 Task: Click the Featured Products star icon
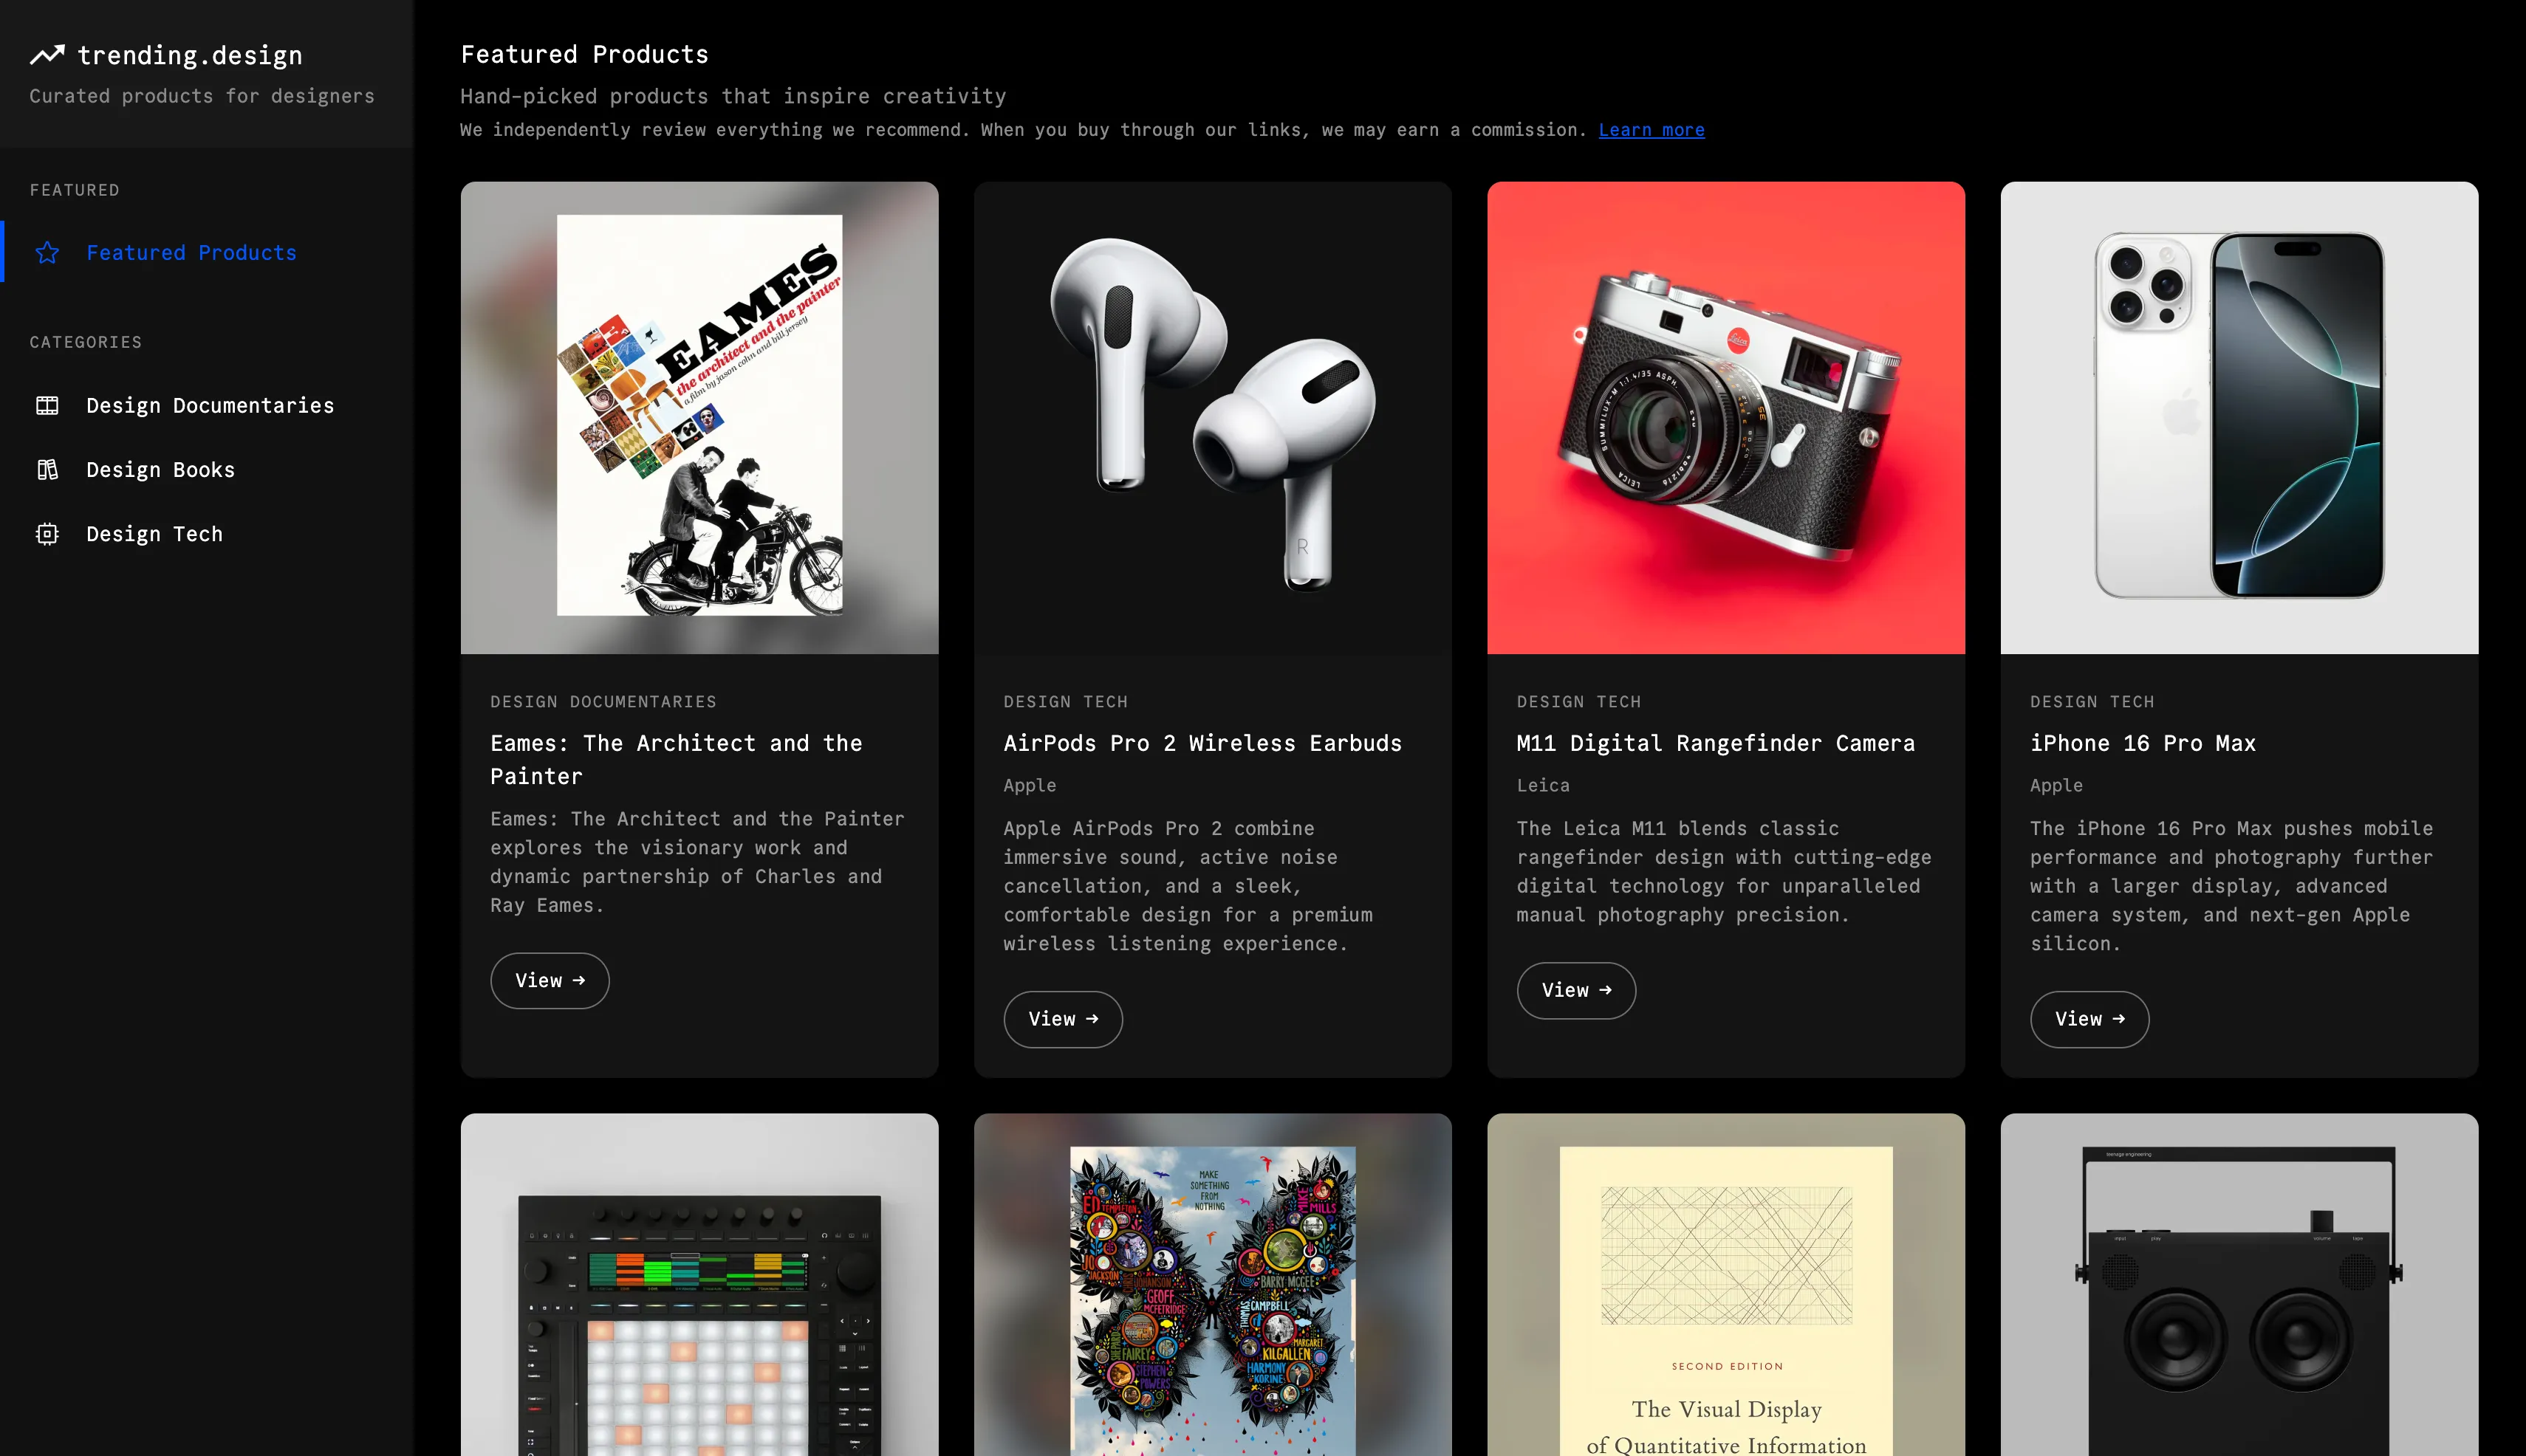coord(47,253)
